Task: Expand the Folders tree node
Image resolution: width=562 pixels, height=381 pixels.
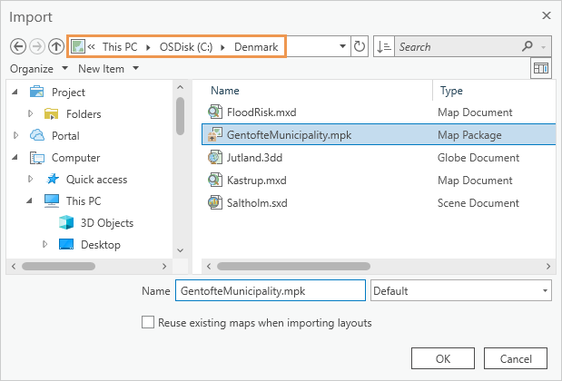Action: point(31,114)
